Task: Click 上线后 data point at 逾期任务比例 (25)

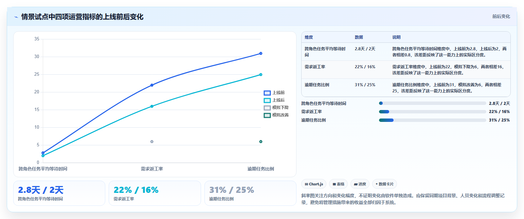Action: [261, 74]
